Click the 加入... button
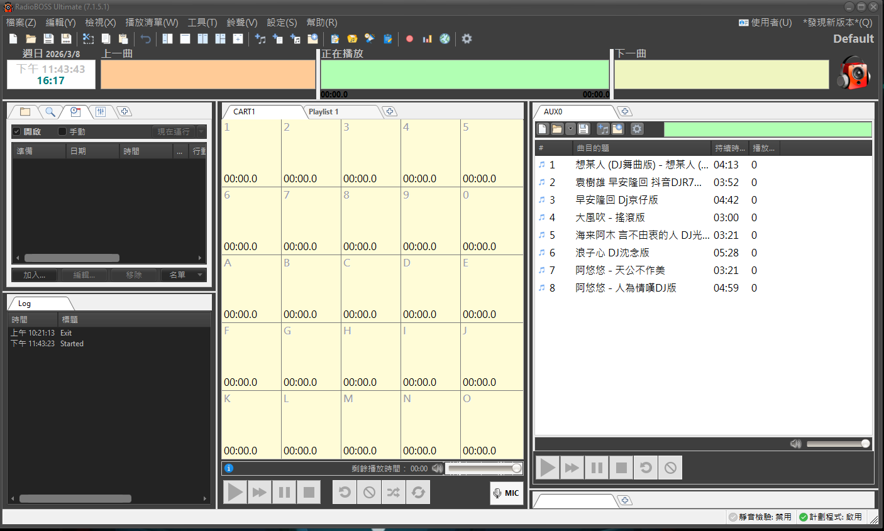Screen dimensions: 884x531 [x=35, y=275]
